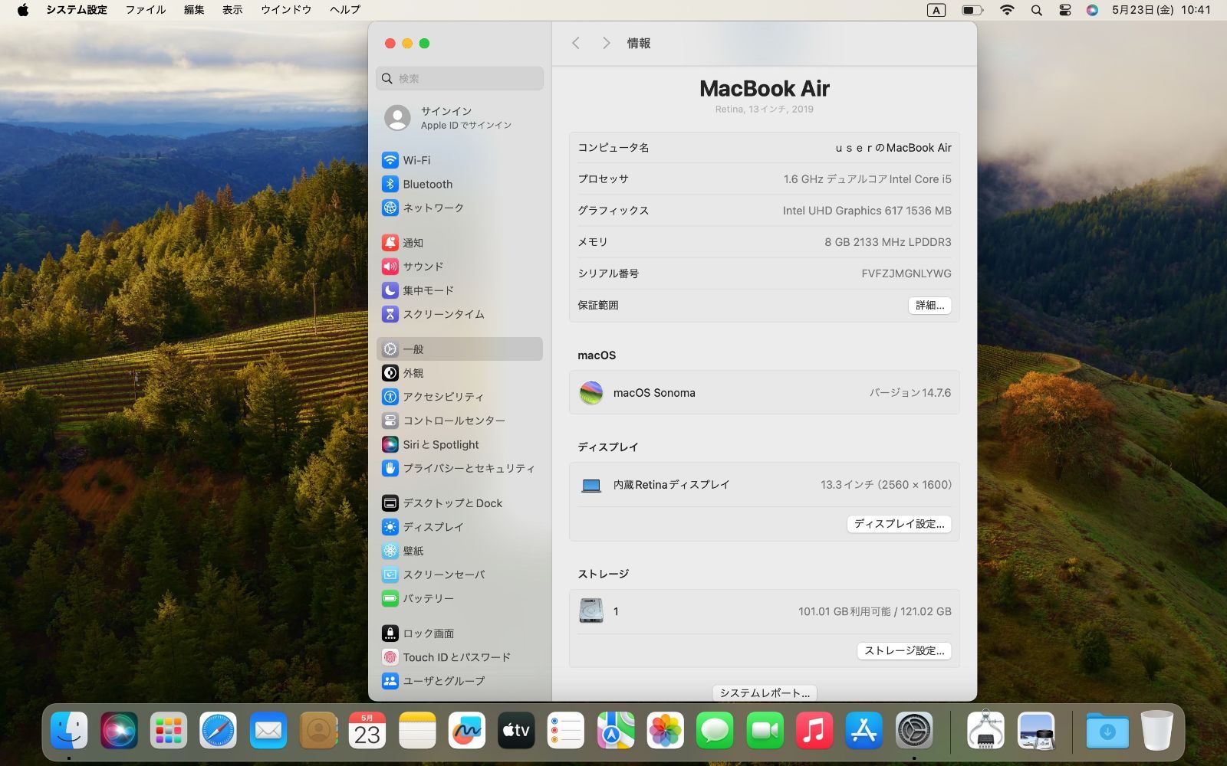Open ディスプレイ item in sidebar

[x=459, y=527]
